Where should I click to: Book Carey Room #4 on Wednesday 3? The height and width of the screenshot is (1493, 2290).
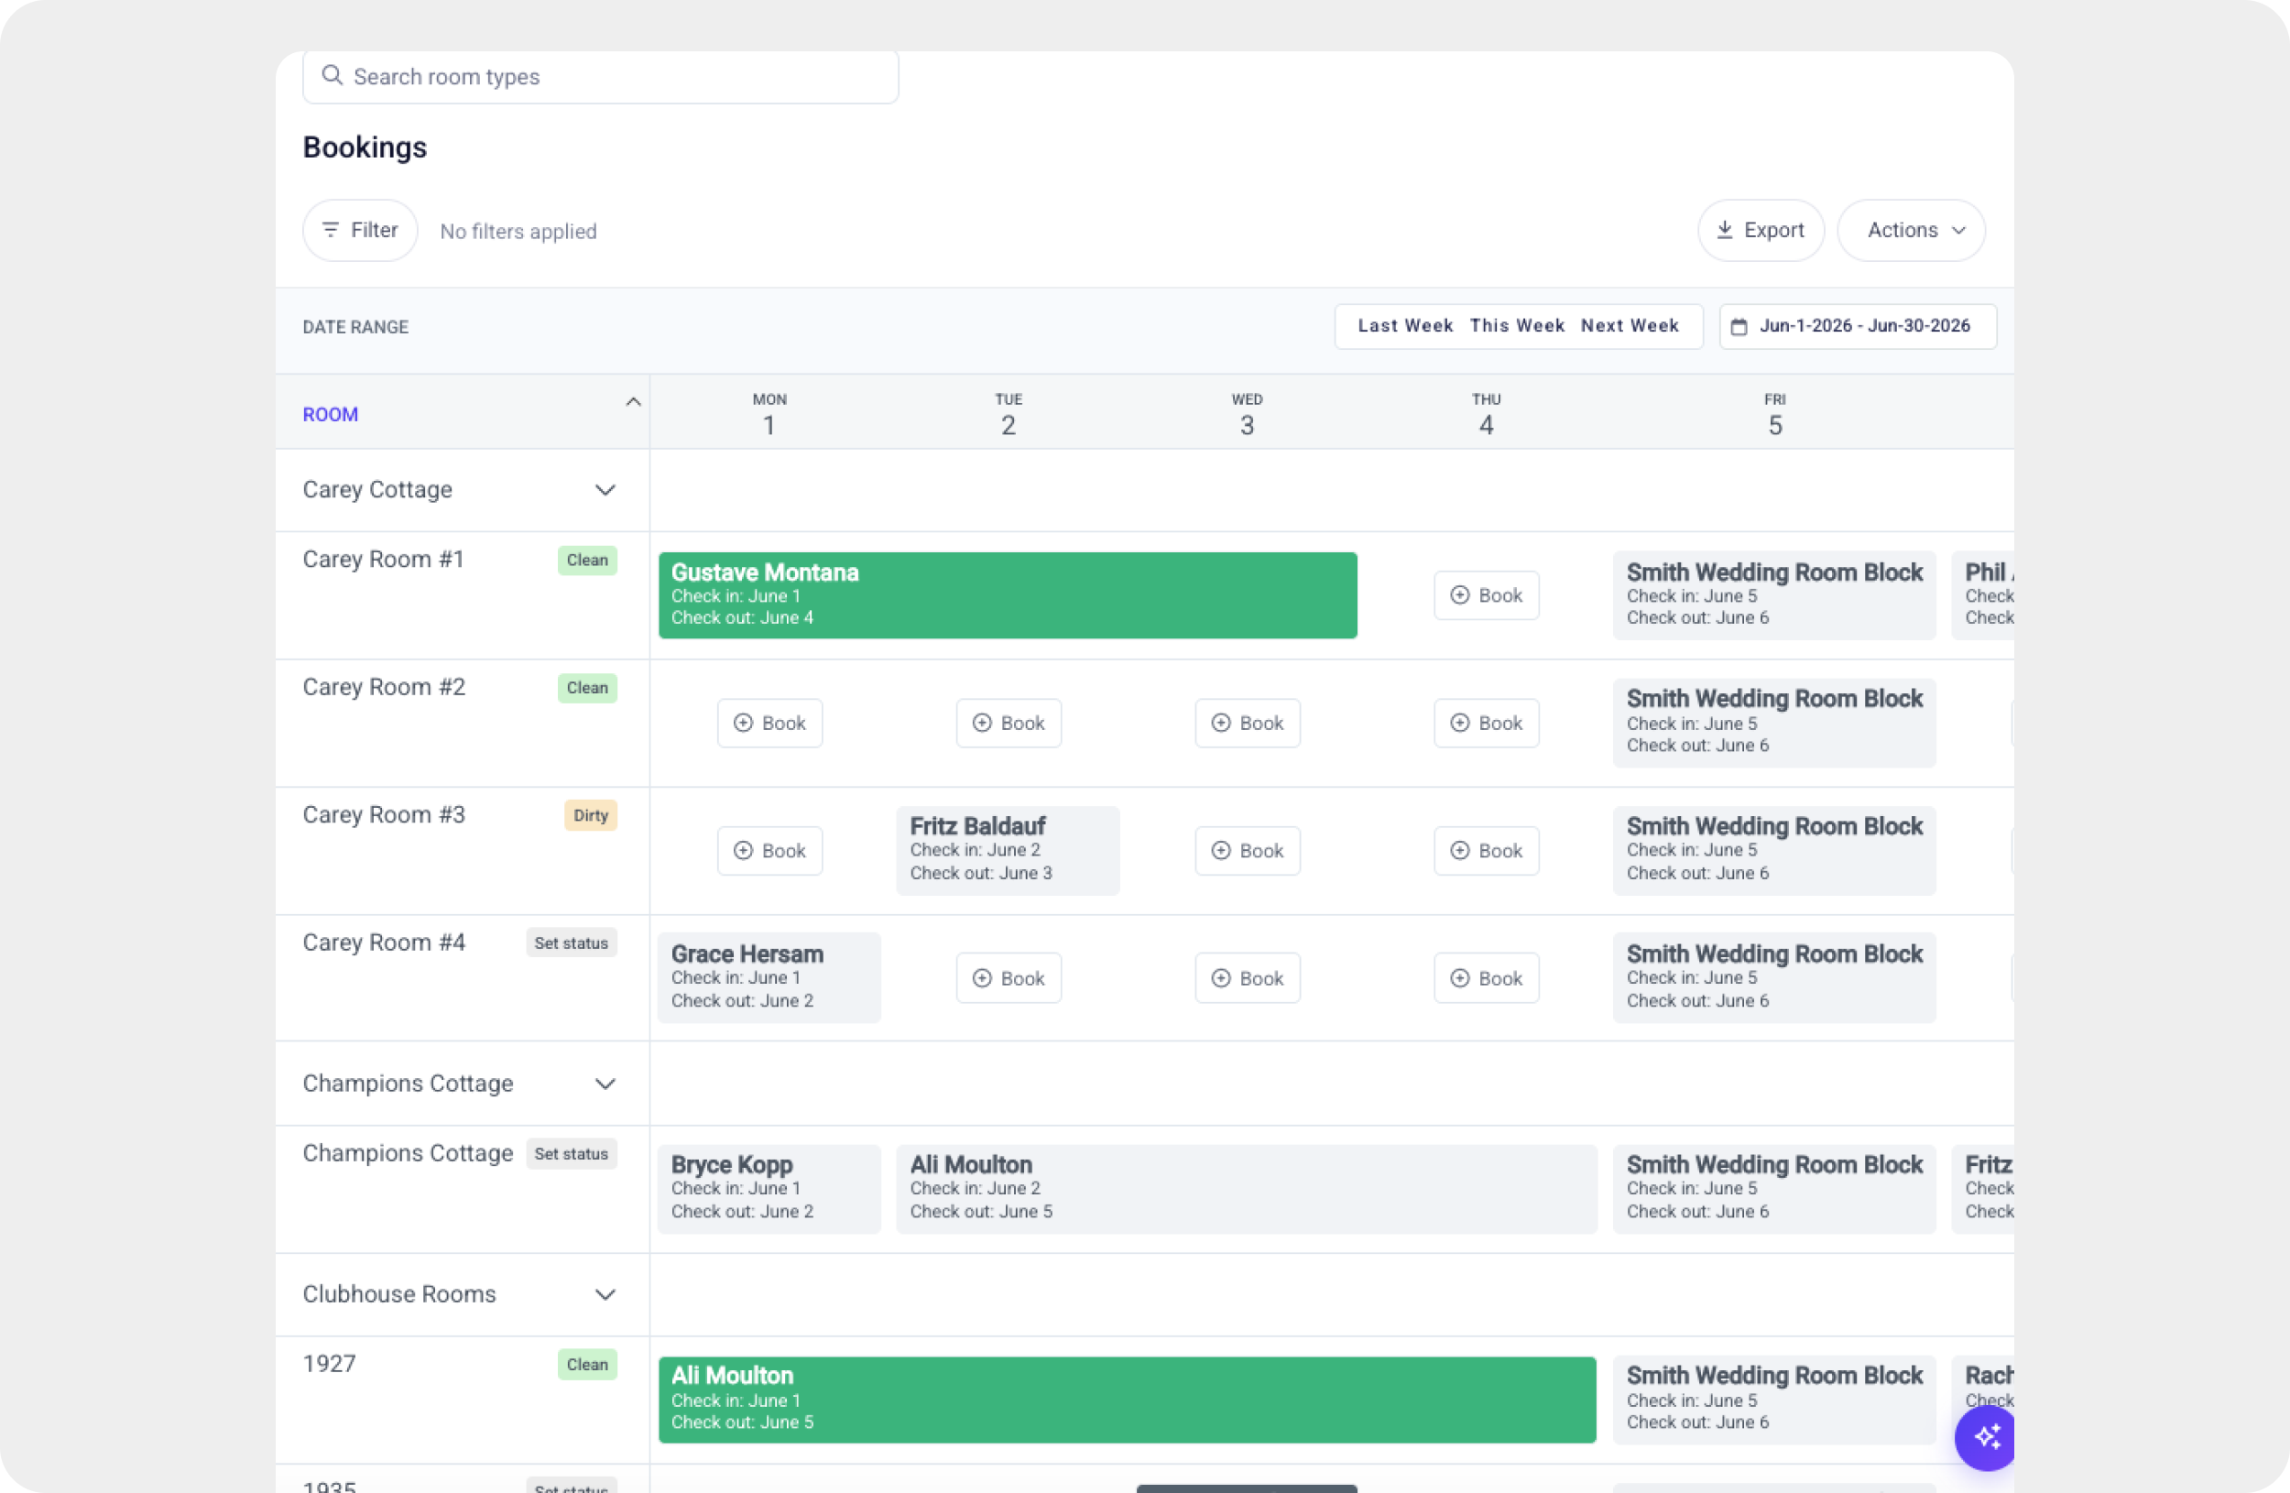[1247, 978]
